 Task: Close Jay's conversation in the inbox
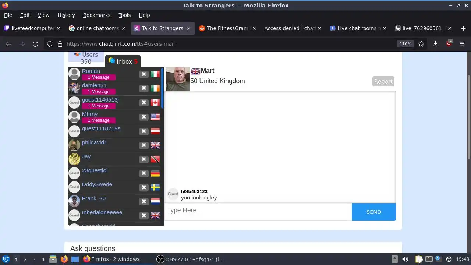(x=144, y=159)
